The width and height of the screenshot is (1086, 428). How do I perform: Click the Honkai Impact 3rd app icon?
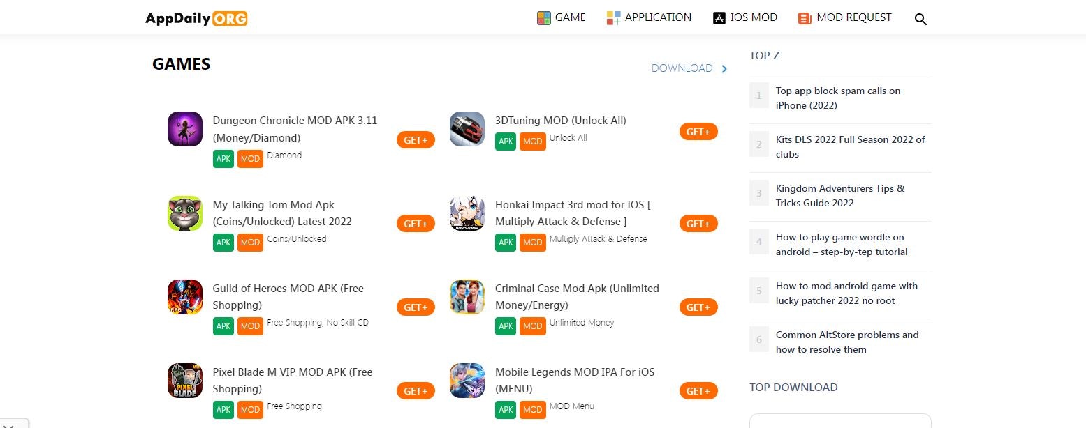(467, 213)
